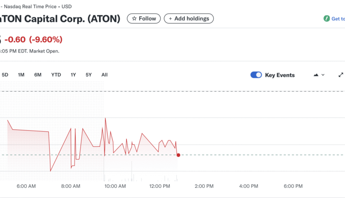This screenshot has width=345, height=198.
Task: Click the Follow star button
Action: (x=144, y=18)
